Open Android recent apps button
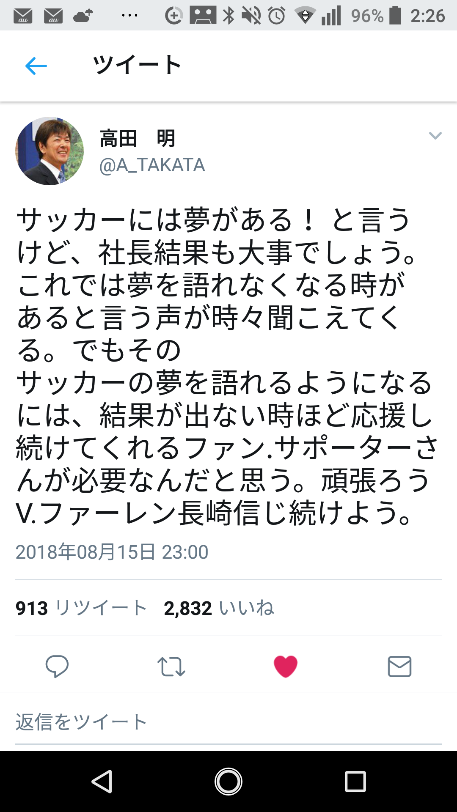The height and width of the screenshot is (812, 457). pos(355,781)
